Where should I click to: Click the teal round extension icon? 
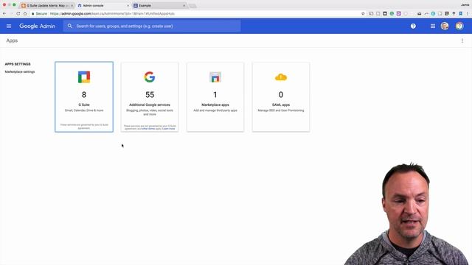[433, 13]
